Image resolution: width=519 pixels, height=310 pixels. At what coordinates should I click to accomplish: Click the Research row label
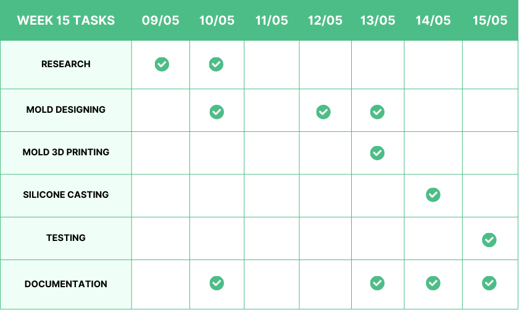tap(66, 64)
